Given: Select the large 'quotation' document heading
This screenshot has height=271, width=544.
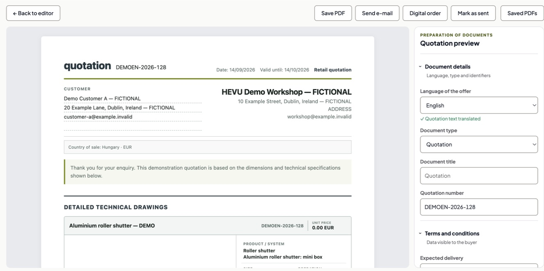Looking at the screenshot, I should tap(87, 66).
